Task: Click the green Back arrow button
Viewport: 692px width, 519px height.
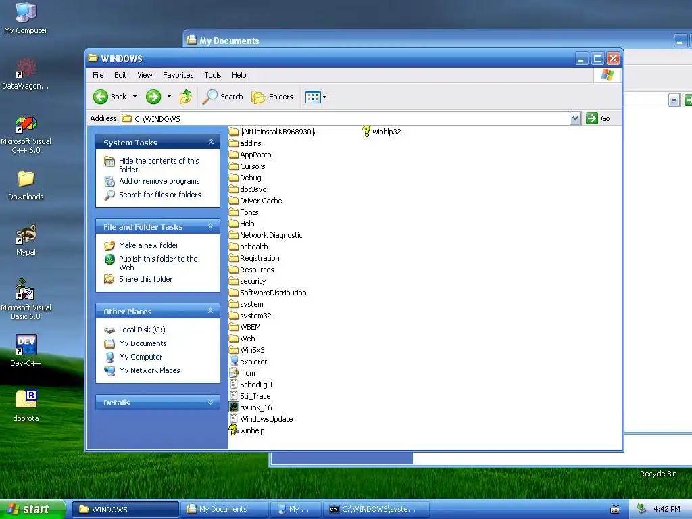Action: pos(100,97)
